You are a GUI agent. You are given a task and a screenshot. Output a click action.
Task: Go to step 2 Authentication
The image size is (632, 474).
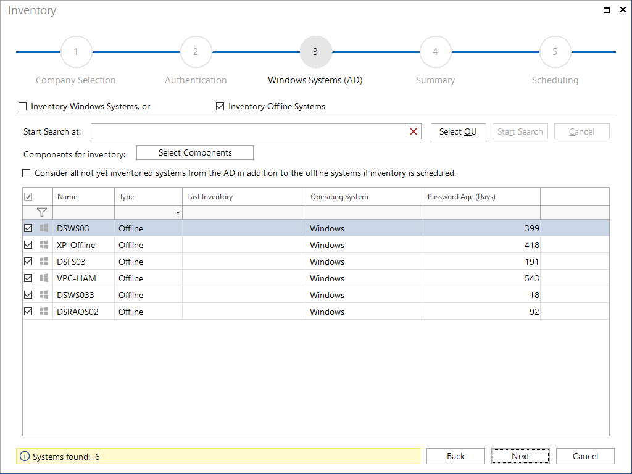pos(196,52)
